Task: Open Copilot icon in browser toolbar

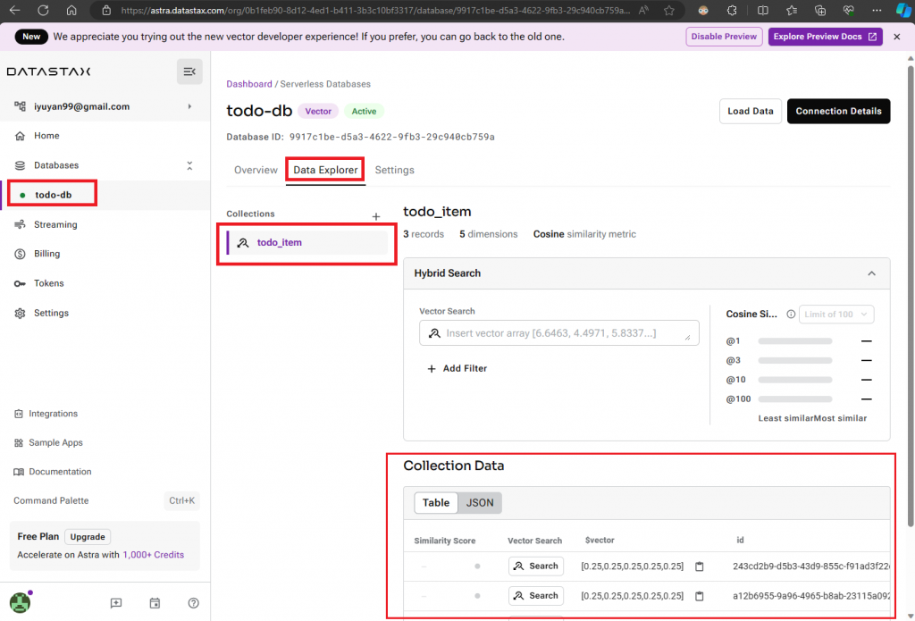Action: coord(904,10)
